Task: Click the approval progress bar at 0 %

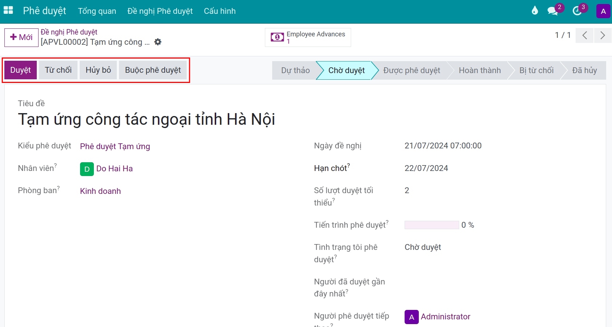Action: (x=432, y=225)
